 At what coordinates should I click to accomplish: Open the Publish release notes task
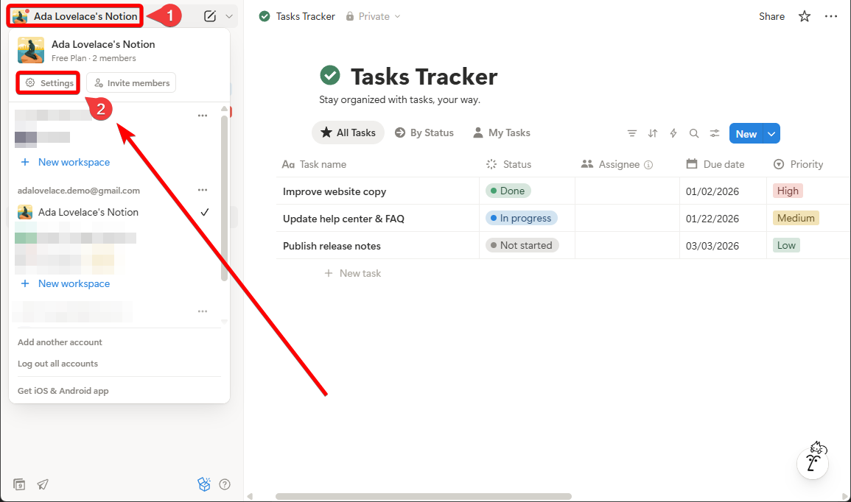tap(332, 246)
